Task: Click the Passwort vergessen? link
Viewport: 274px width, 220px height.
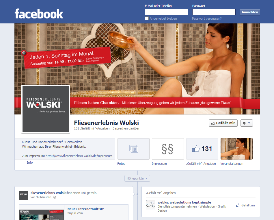Action: point(207,19)
